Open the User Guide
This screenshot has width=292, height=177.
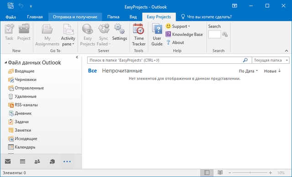(157, 35)
